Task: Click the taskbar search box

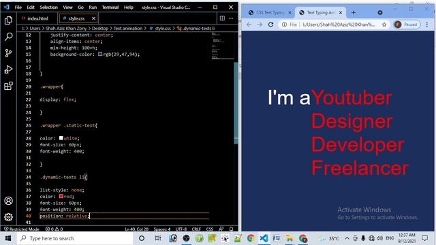Action: (75, 238)
